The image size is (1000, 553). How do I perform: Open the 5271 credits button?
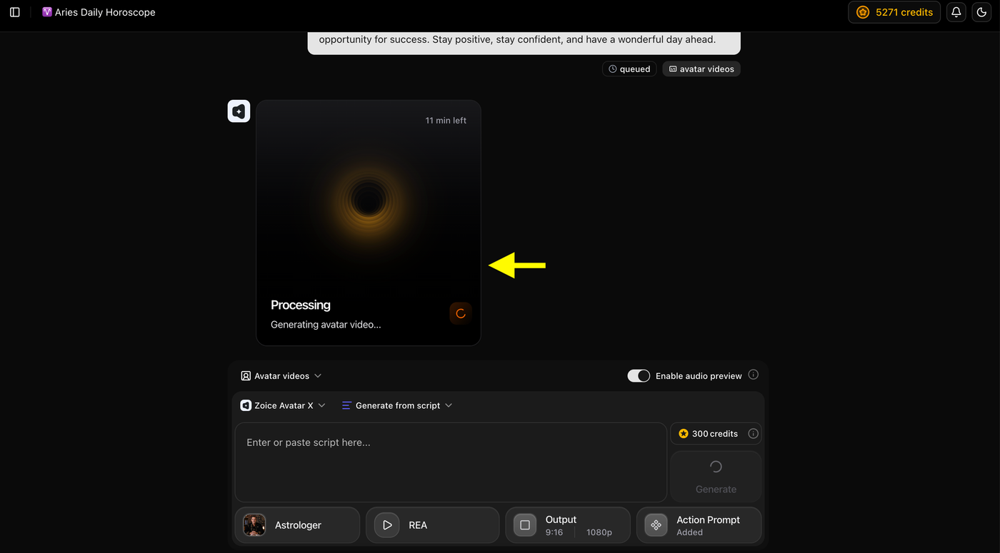click(894, 12)
